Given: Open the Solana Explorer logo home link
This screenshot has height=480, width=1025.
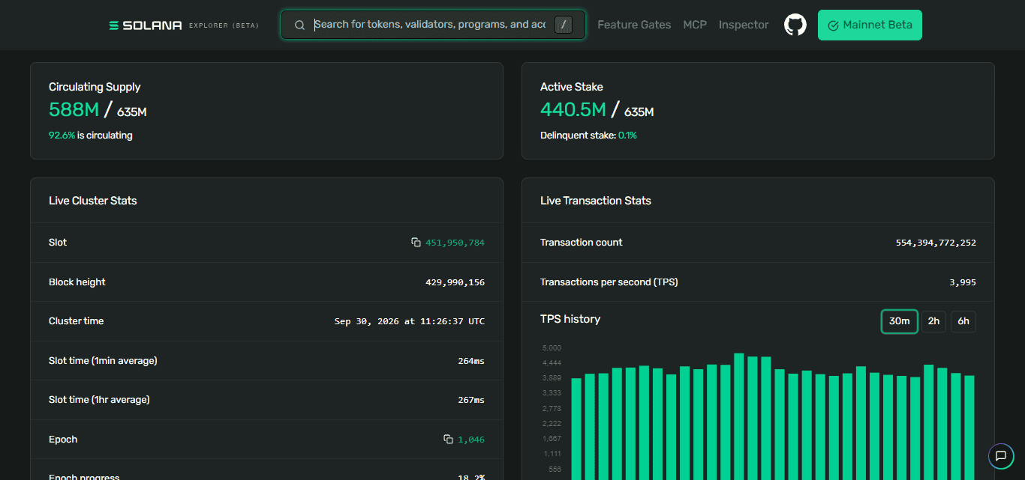Looking at the screenshot, I should (x=184, y=25).
